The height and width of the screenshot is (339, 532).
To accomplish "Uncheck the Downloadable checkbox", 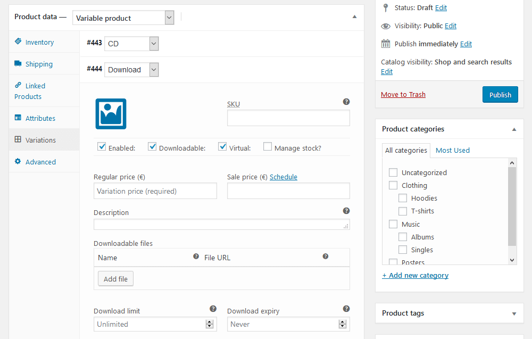I will [152, 147].
